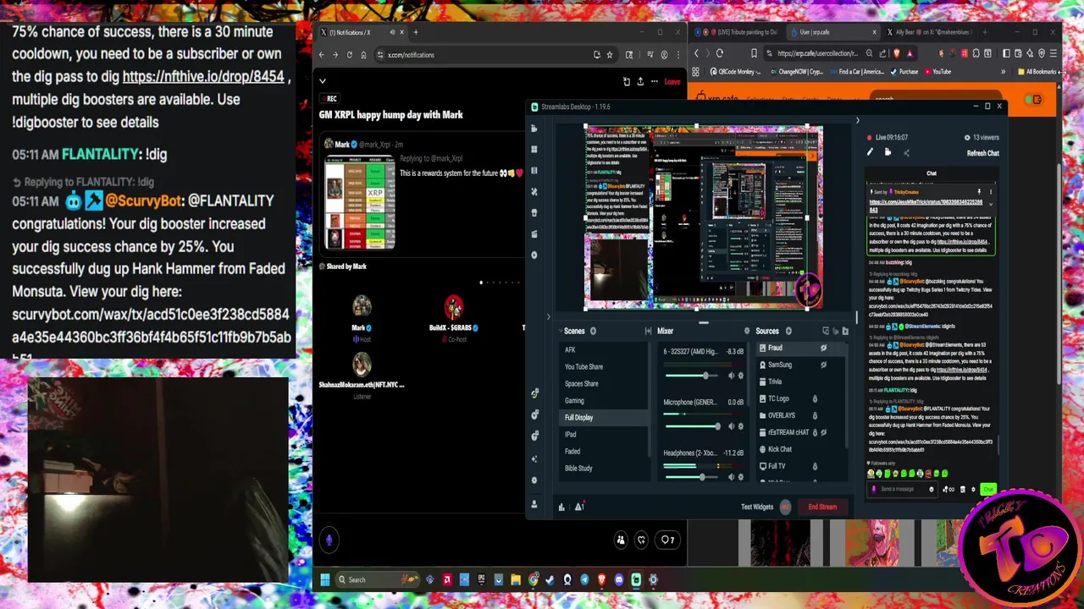Open new tab in X browser window

(415, 32)
